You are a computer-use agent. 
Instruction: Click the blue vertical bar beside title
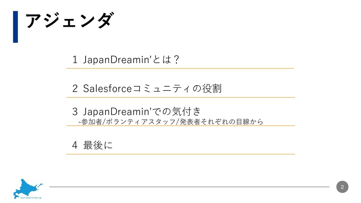(16, 27)
